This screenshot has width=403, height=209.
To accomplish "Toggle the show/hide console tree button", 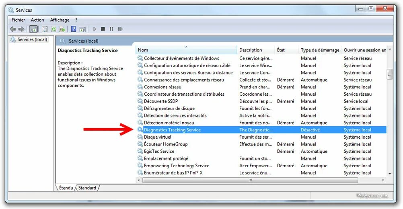I will (x=33, y=29).
